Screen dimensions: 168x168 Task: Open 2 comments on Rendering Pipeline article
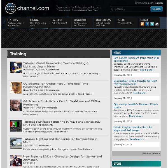click(52, 90)
